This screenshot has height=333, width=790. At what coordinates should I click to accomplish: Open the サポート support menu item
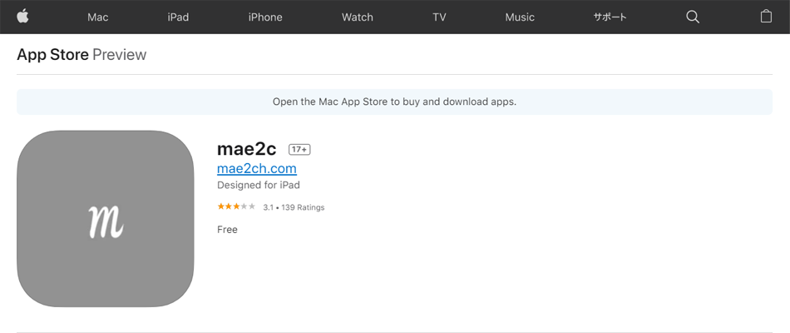point(610,17)
